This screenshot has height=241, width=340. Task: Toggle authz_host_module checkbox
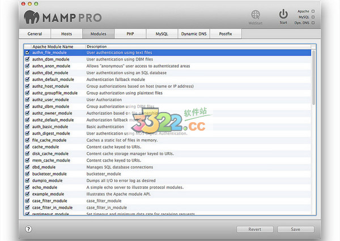pyautogui.click(x=27, y=86)
